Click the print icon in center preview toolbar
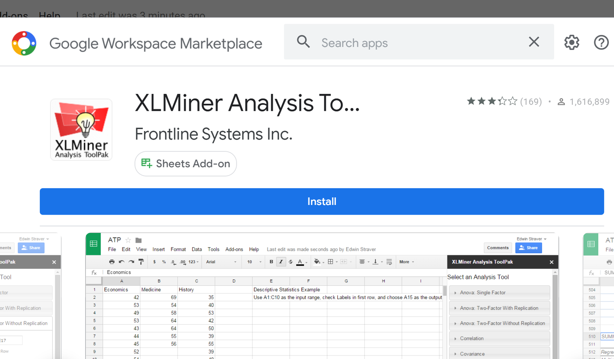This screenshot has height=359, width=614. click(112, 262)
